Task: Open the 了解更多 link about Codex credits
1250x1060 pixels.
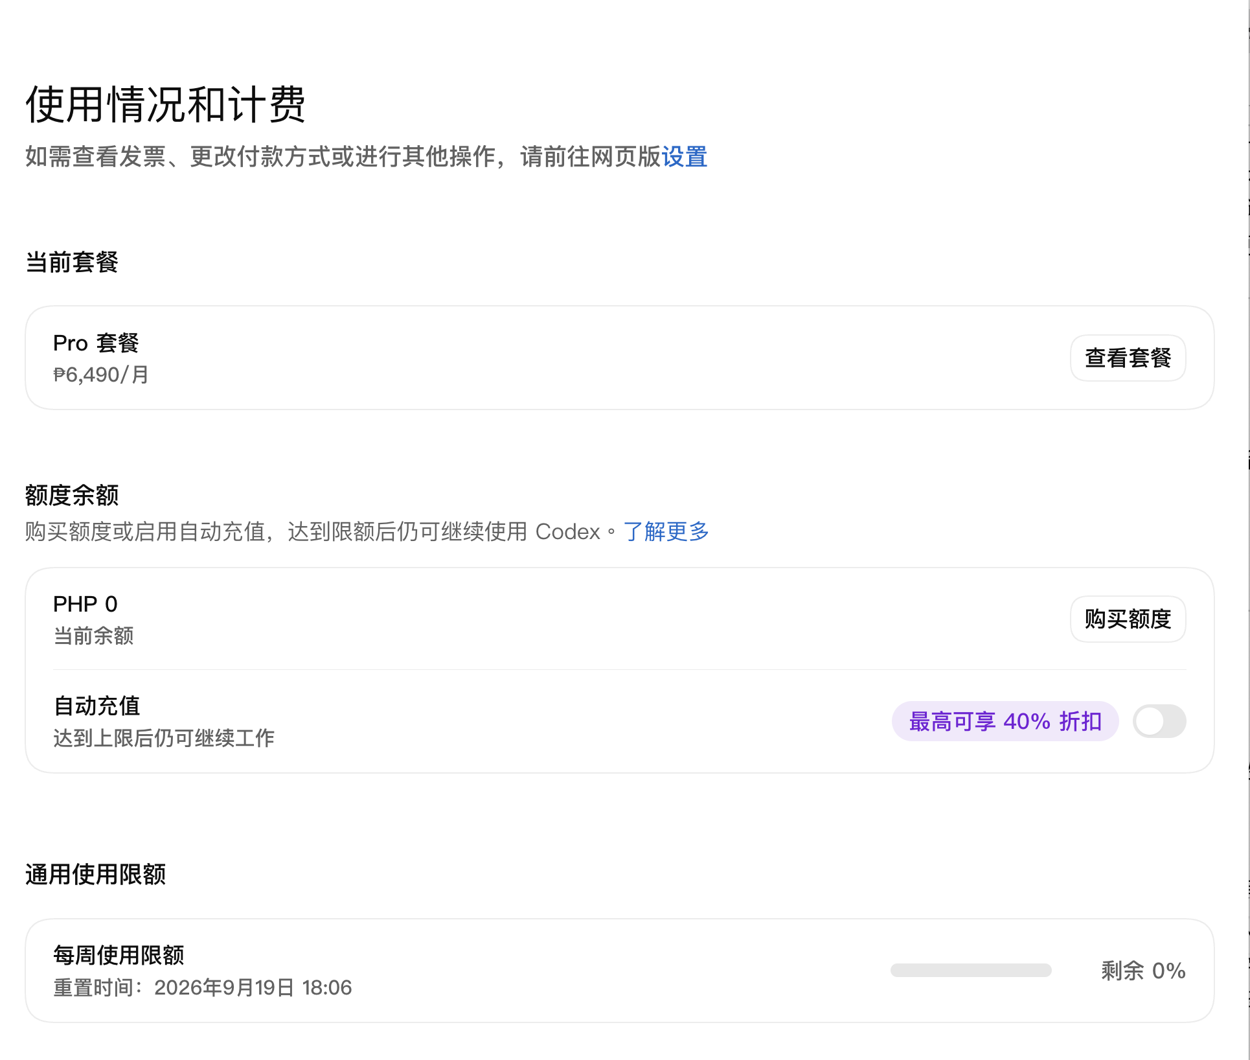Action: [x=666, y=532]
